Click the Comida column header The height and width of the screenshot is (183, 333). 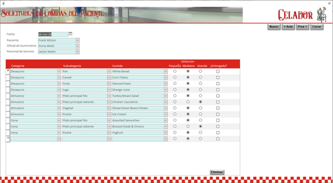[117, 66]
